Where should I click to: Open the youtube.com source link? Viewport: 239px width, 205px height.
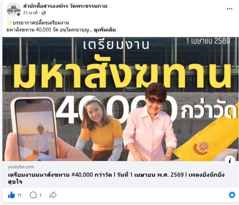point(21,167)
